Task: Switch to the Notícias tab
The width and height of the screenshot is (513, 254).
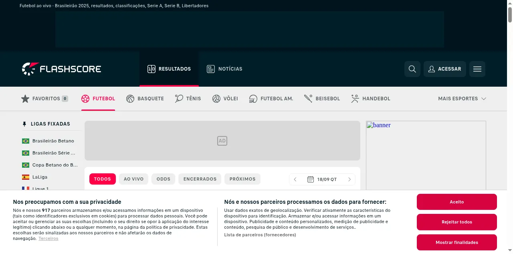Action: [x=224, y=69]
